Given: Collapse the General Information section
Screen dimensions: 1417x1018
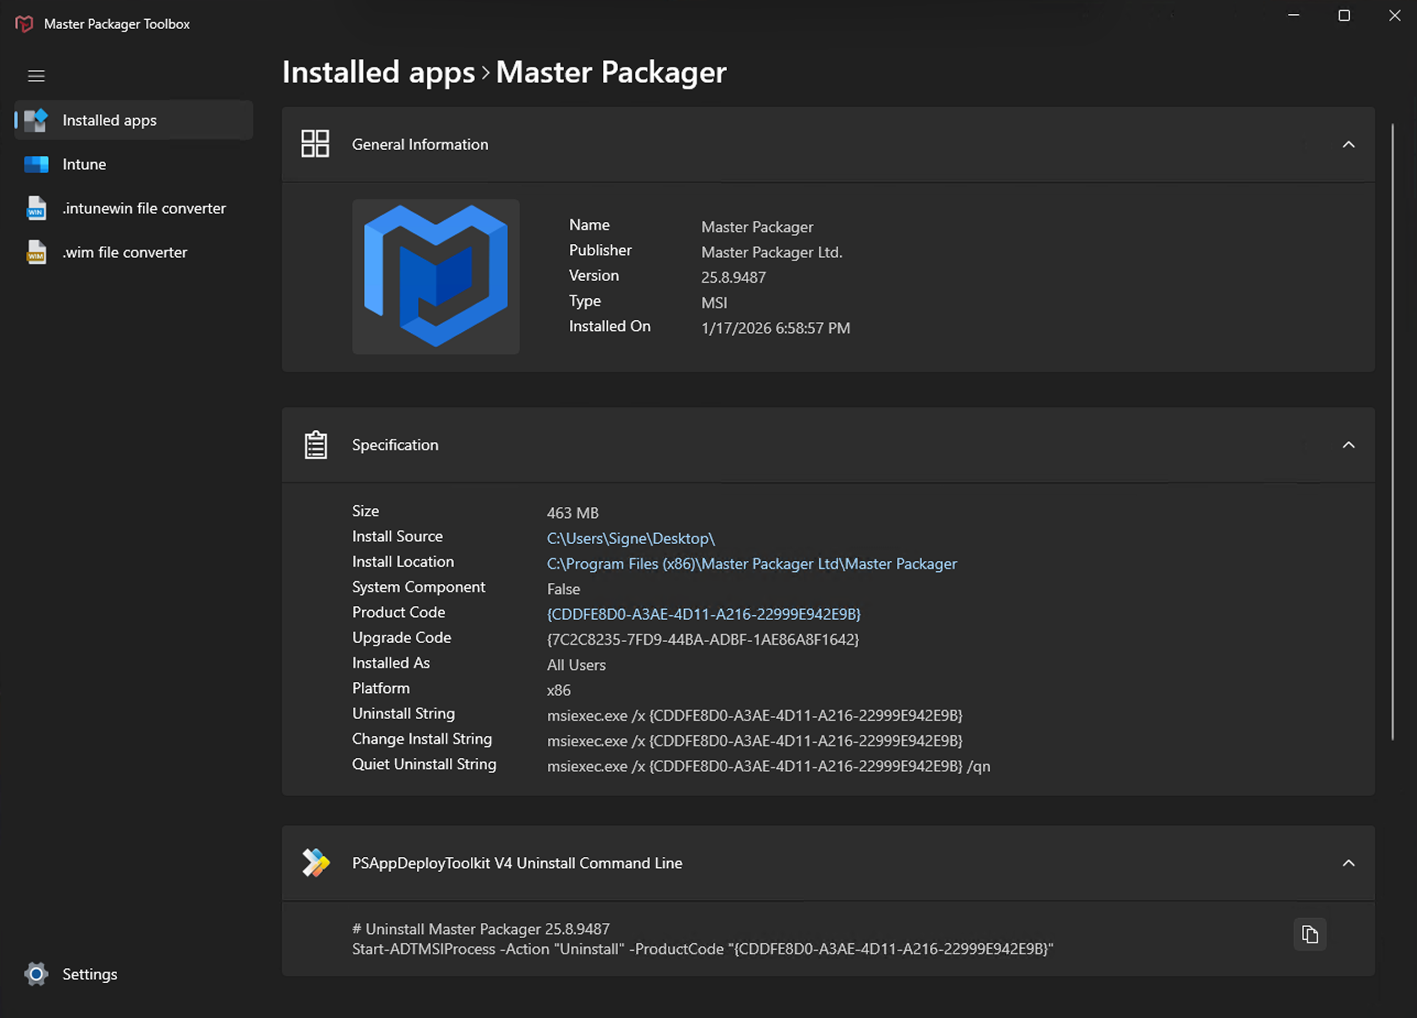Looking at the screenshot, I should coord(1348,145).
